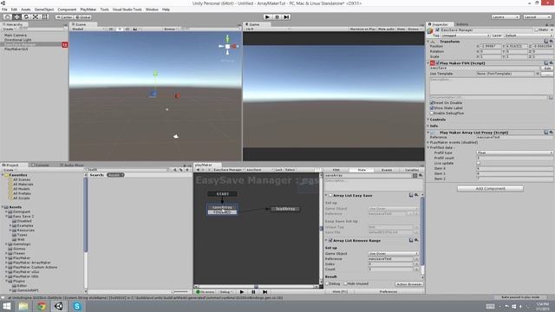Open Unity from the taskbar

click(x=59, y=306)
